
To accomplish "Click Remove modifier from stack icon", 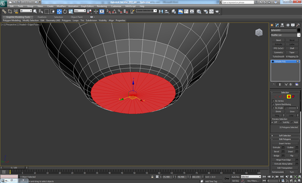I will click(x=291, y=84).
